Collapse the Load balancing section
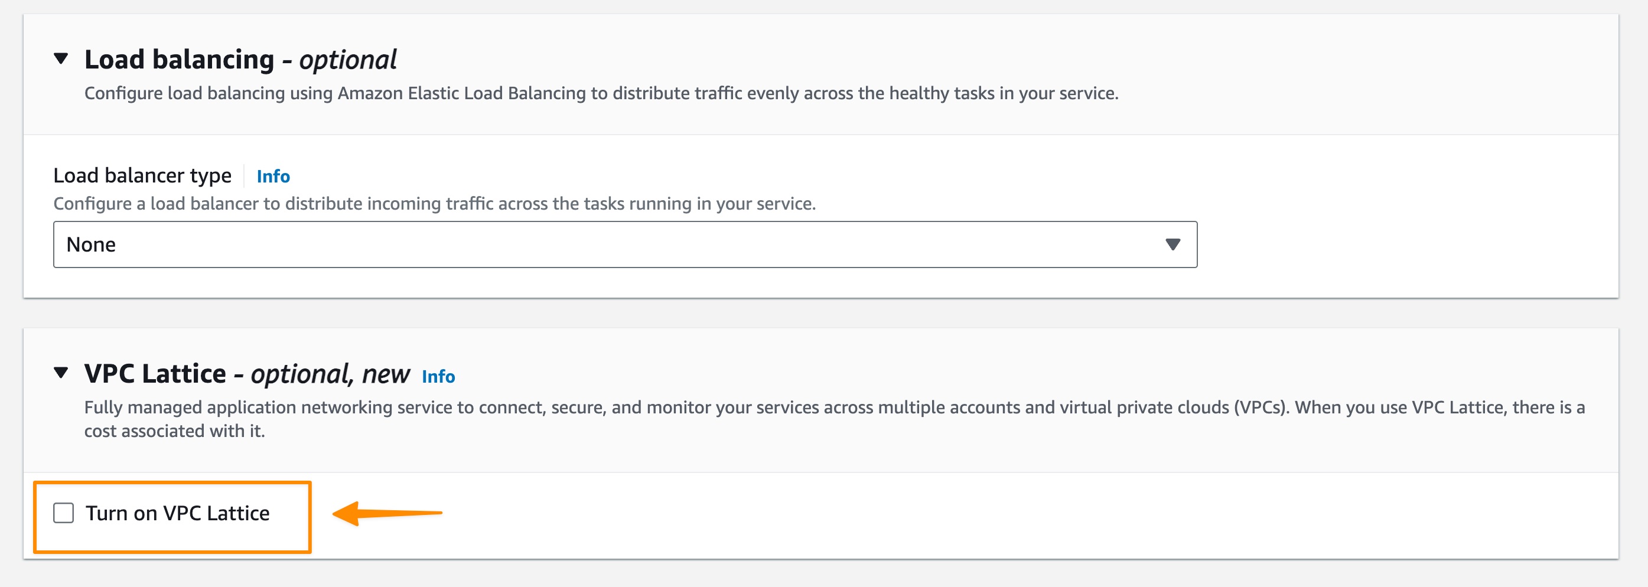 click(x=61, y=59)
